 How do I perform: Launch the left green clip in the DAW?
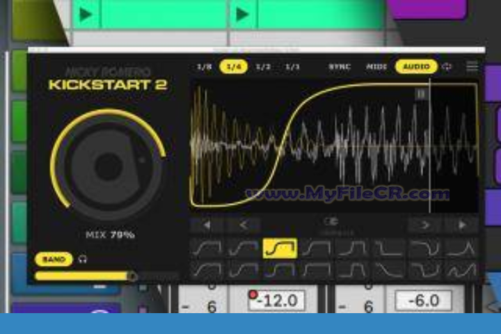pos(86,15)
